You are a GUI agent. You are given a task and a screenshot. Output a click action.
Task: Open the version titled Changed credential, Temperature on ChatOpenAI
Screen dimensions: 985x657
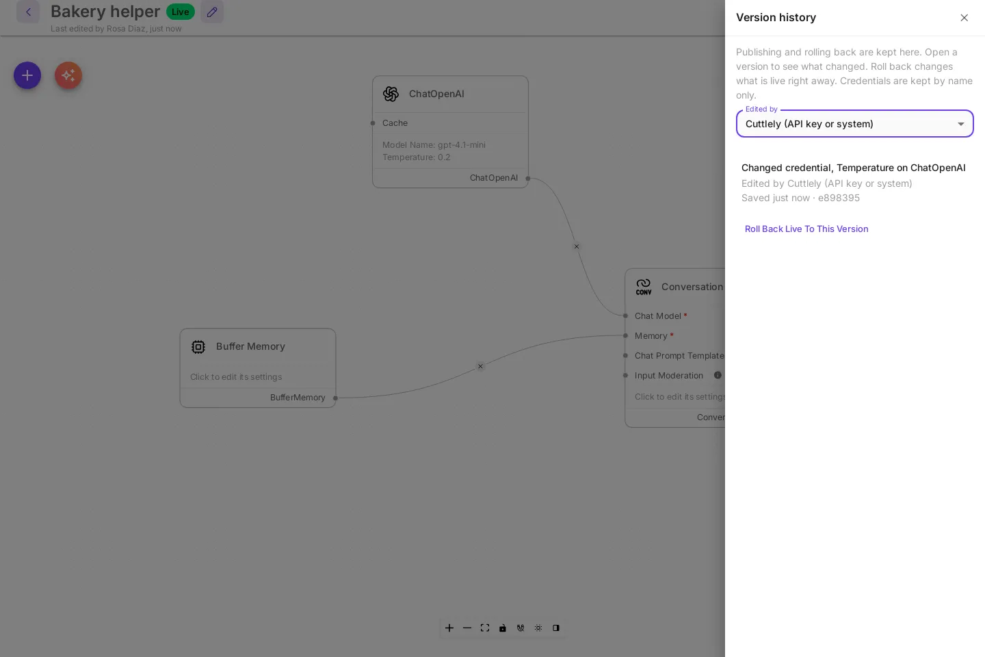(x=854, y=168)
